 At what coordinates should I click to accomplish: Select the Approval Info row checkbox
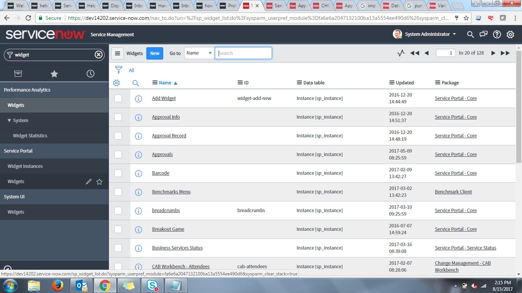tap(118, 117)
